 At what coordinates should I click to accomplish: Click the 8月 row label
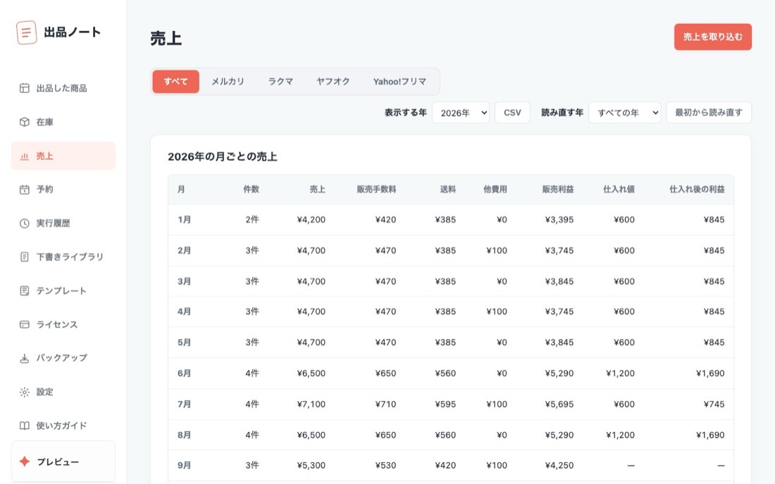pos(184,435)
